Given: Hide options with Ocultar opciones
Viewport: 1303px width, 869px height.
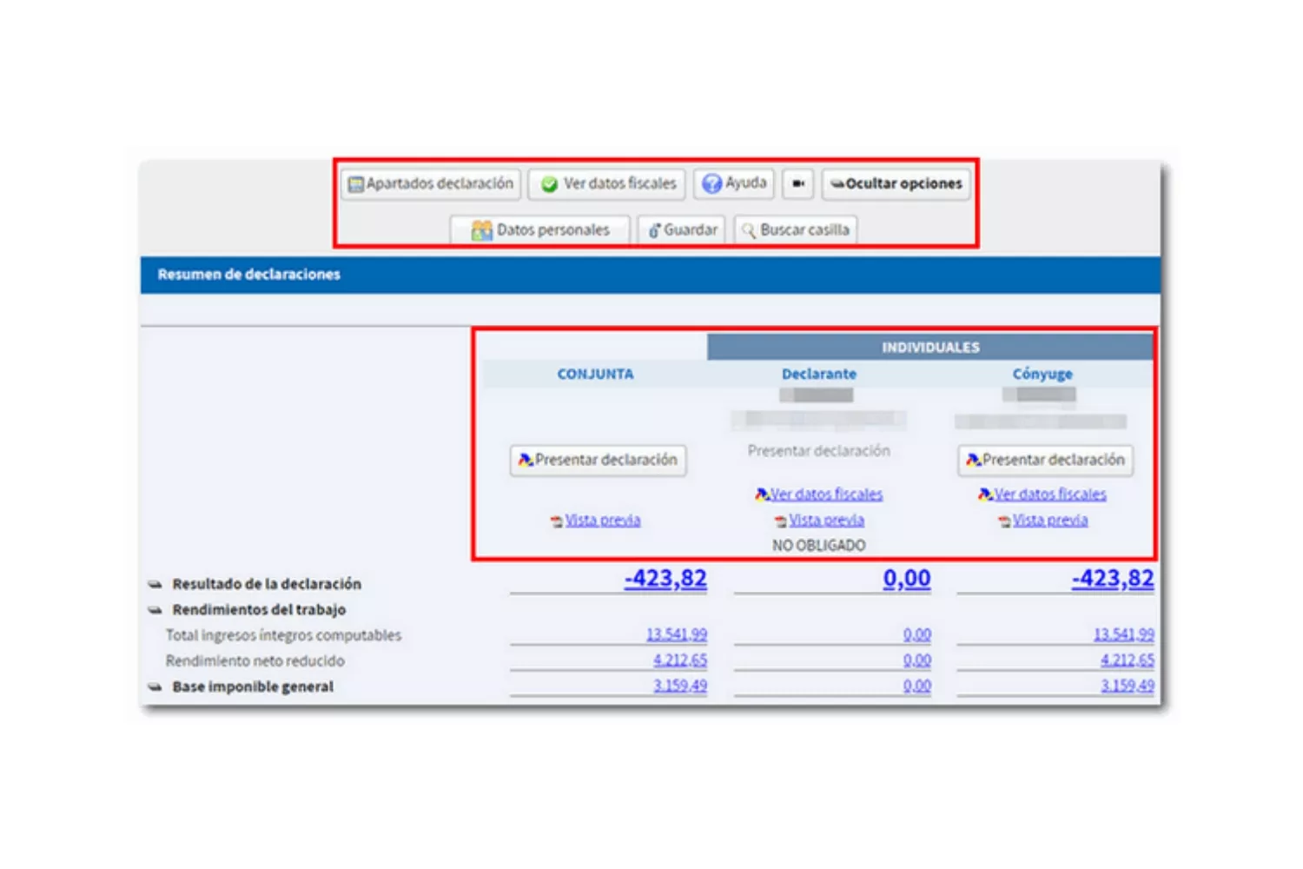Looking at the screenshot, I should [x=896, y=184].
